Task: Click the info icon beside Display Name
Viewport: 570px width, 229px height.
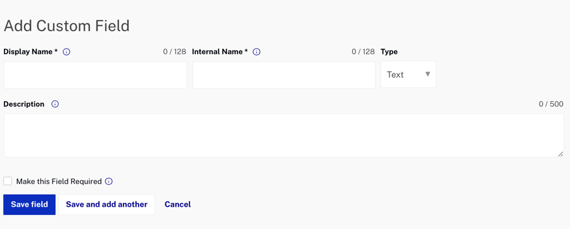Action: [x=66, y=52]
